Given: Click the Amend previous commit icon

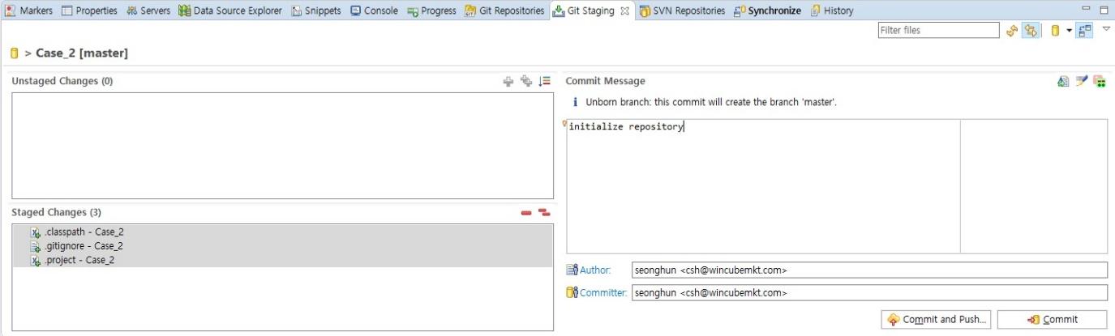Looking at the screenshot, I should pyautogui.click(x=1063, y=81).
